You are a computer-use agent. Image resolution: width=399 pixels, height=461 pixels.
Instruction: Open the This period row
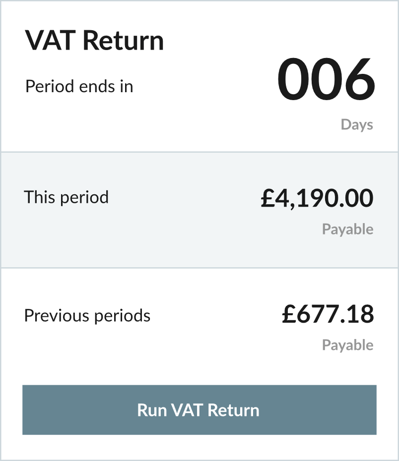pos(199,210)
